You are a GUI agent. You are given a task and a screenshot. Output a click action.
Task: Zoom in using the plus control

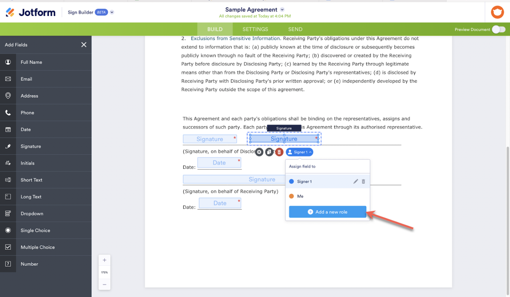pyautogui.click(x=104, y=260)
